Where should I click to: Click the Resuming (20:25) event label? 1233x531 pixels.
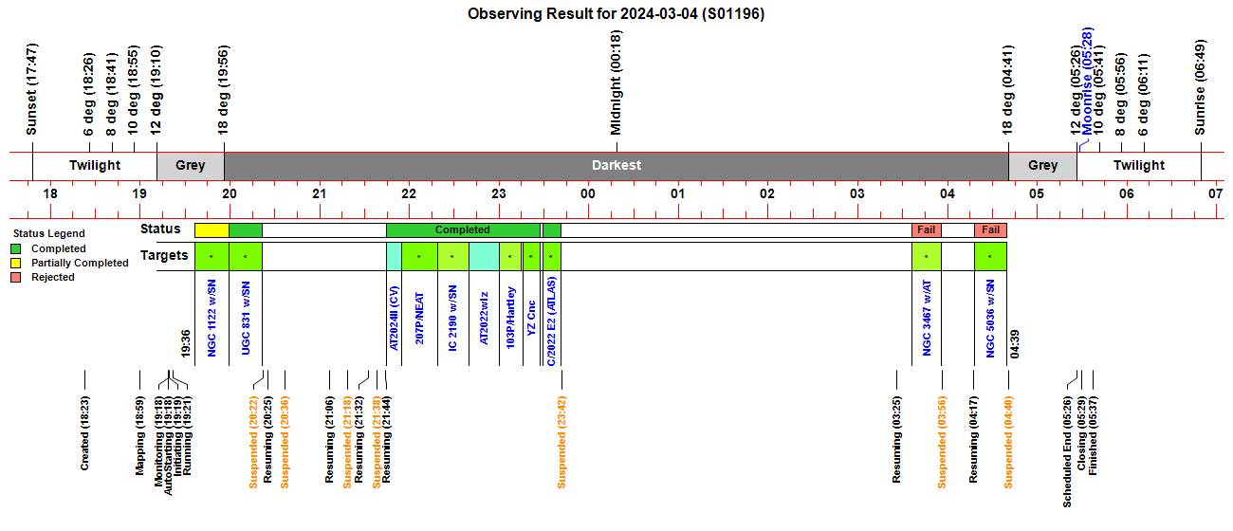point(268,440)
